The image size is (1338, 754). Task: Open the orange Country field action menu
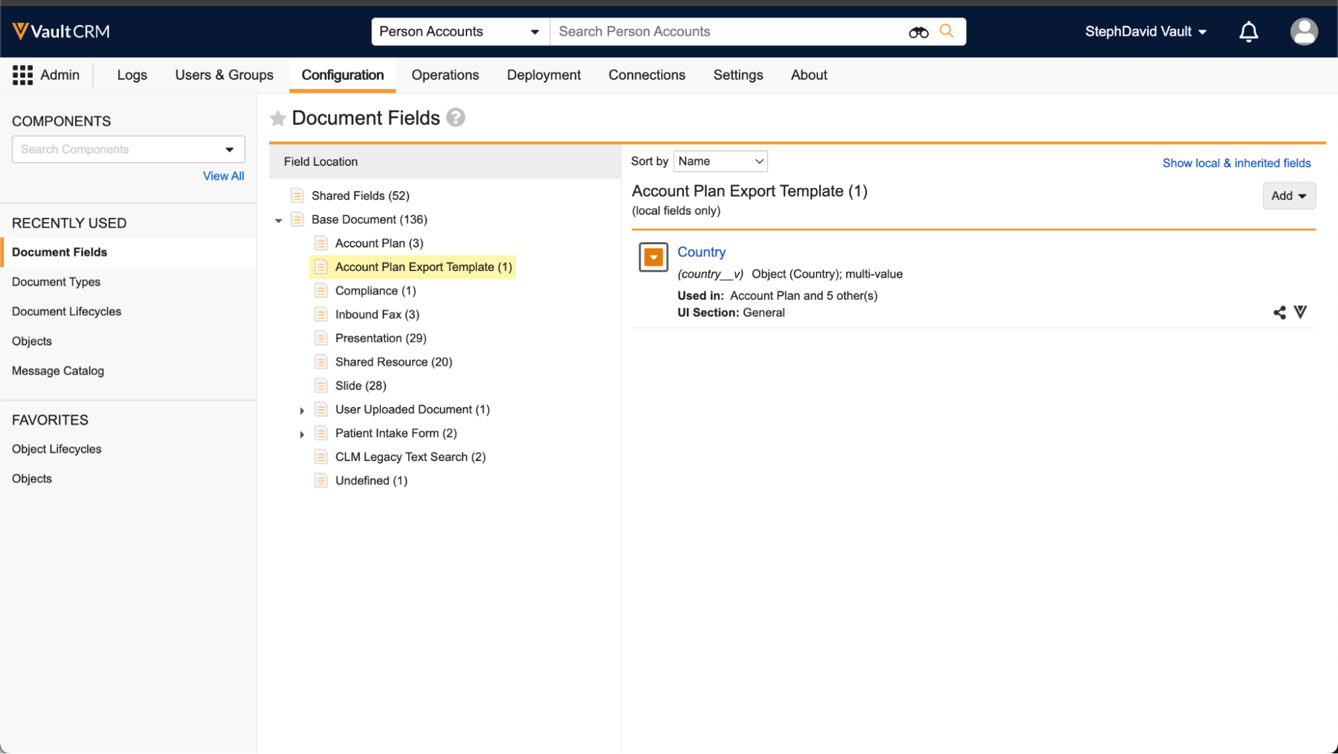click(653, 258)
